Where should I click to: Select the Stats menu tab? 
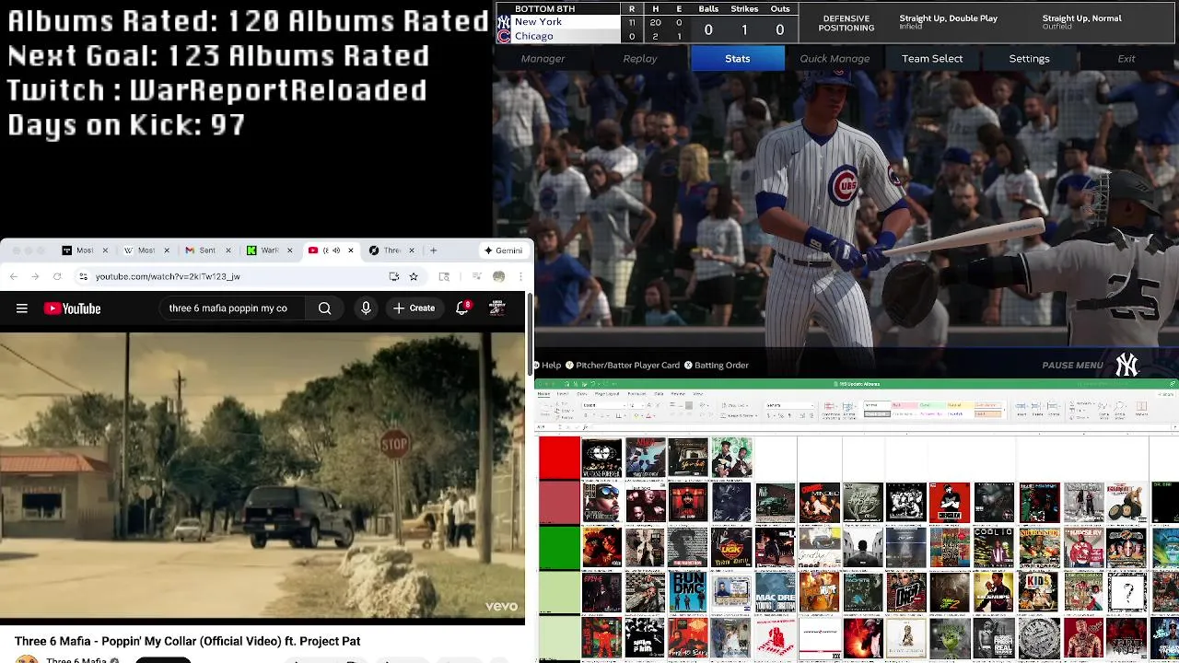coord(738,59)
